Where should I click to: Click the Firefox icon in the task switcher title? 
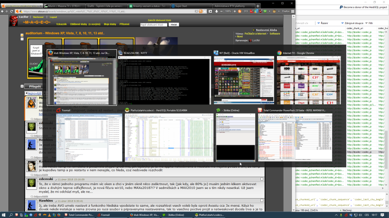(50, 53)
